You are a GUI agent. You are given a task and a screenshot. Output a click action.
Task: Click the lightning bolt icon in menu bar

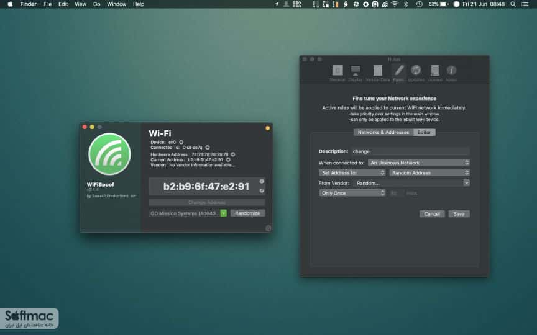point(346,4)
